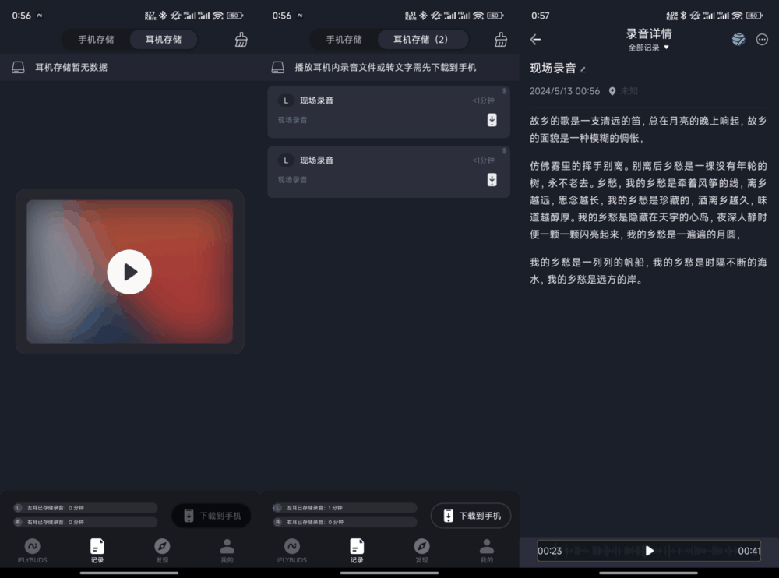
Task: Download the second 现场录音 recording
Action: 492,179
